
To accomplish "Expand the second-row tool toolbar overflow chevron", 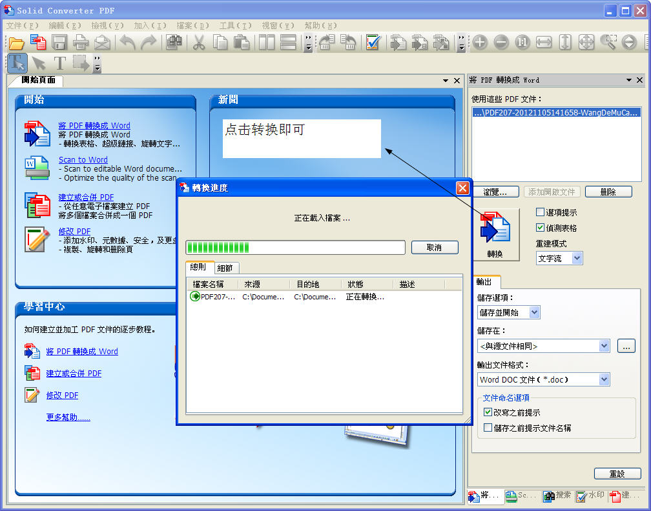I will [97, 63].
